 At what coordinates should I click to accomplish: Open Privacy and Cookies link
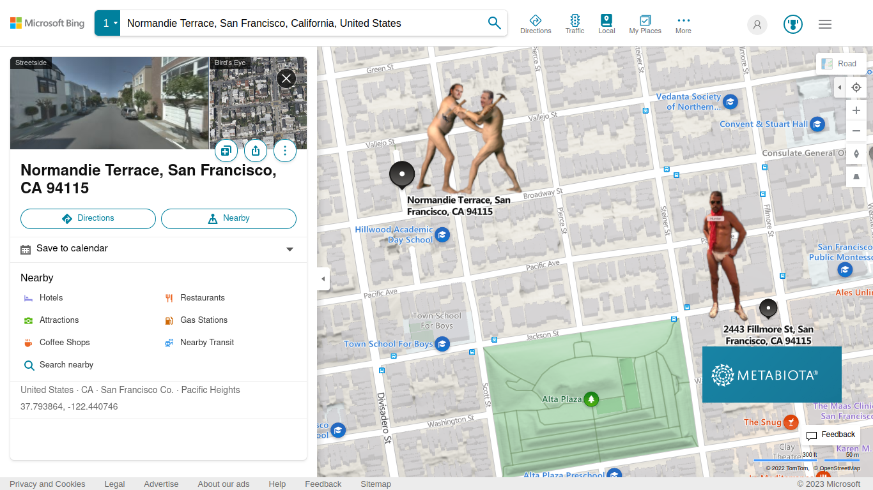click(x=47, y=484)
